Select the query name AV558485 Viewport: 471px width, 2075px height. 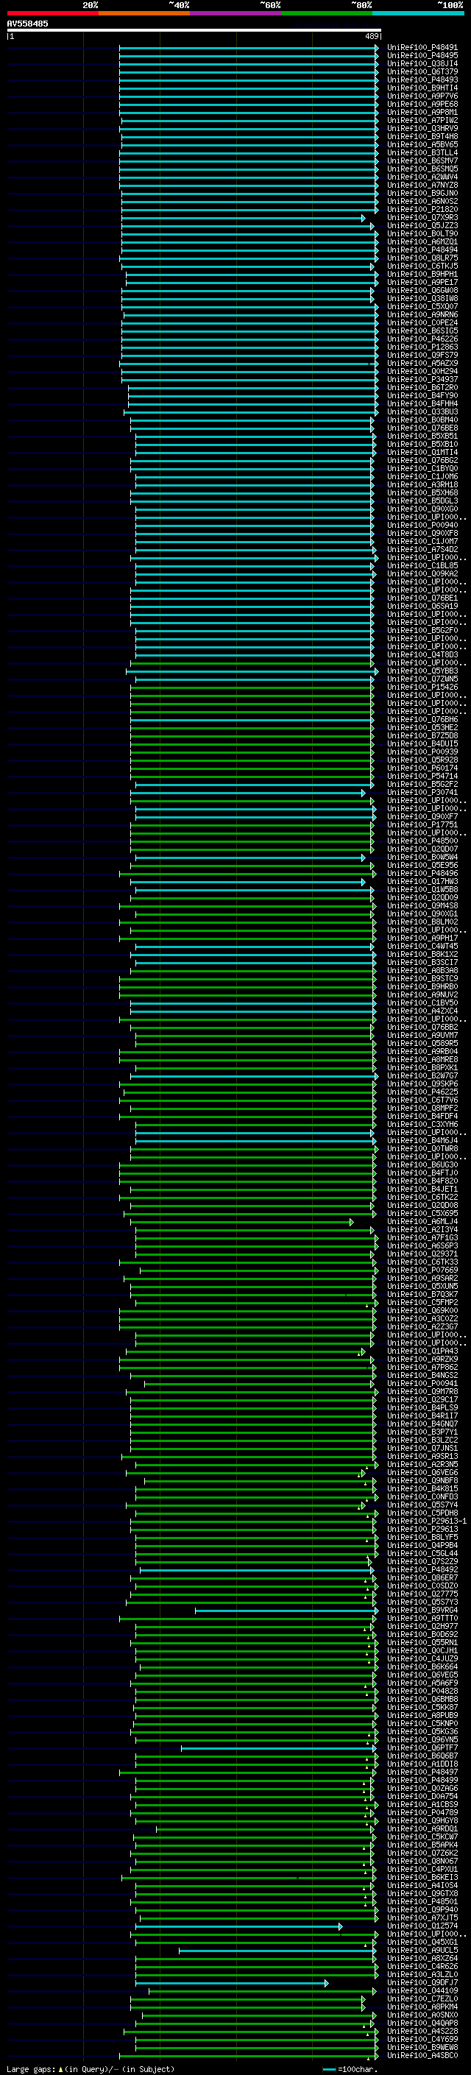[27, 24]
